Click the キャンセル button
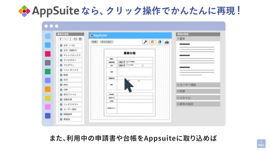 click(106, 42)
